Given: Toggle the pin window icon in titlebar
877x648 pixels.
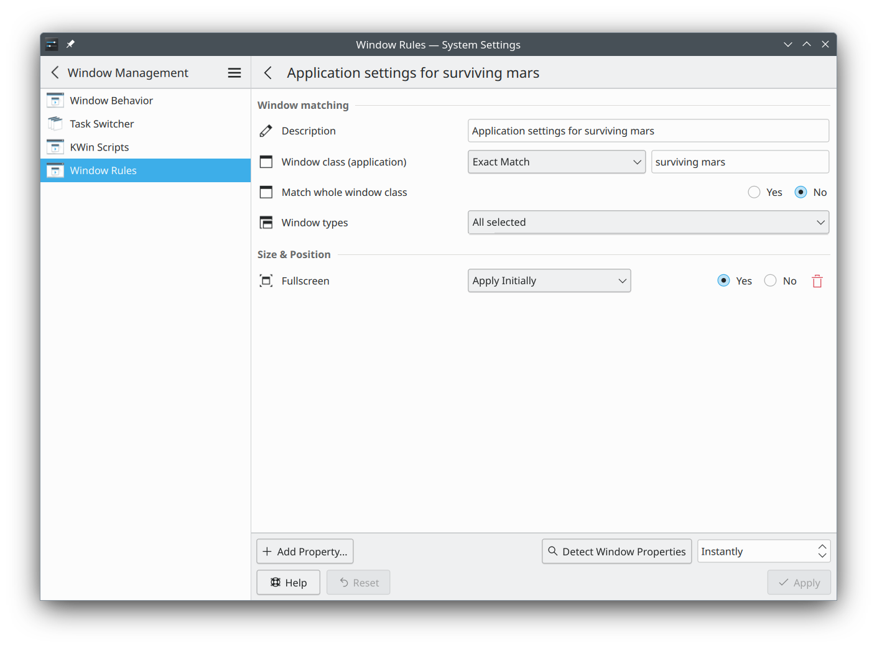Looking at the screenshot, I should [x=70, y=44].
